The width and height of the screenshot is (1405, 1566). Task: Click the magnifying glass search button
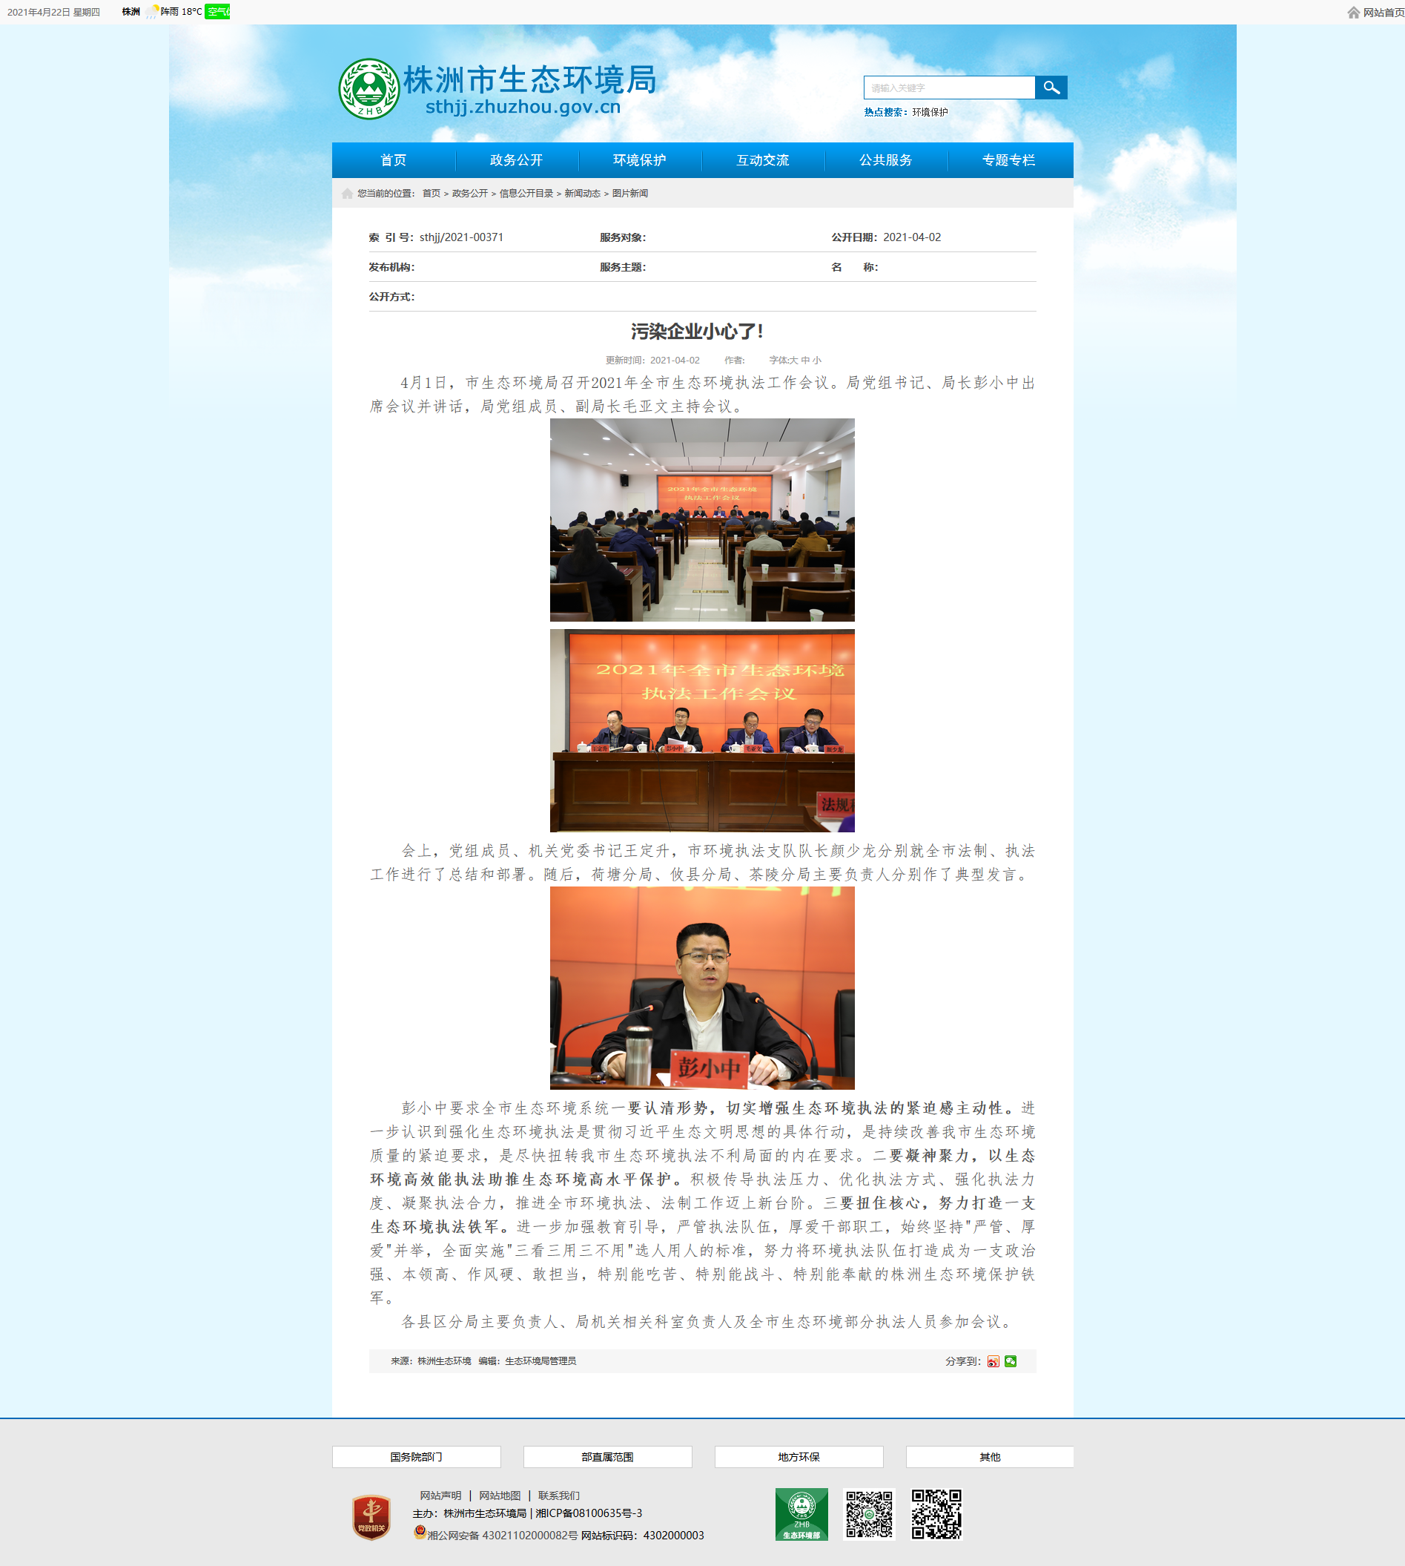[1051, 88]
